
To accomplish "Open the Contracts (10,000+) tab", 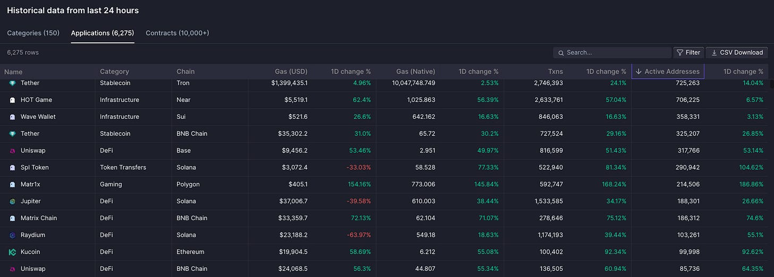I will click(178, 33).
